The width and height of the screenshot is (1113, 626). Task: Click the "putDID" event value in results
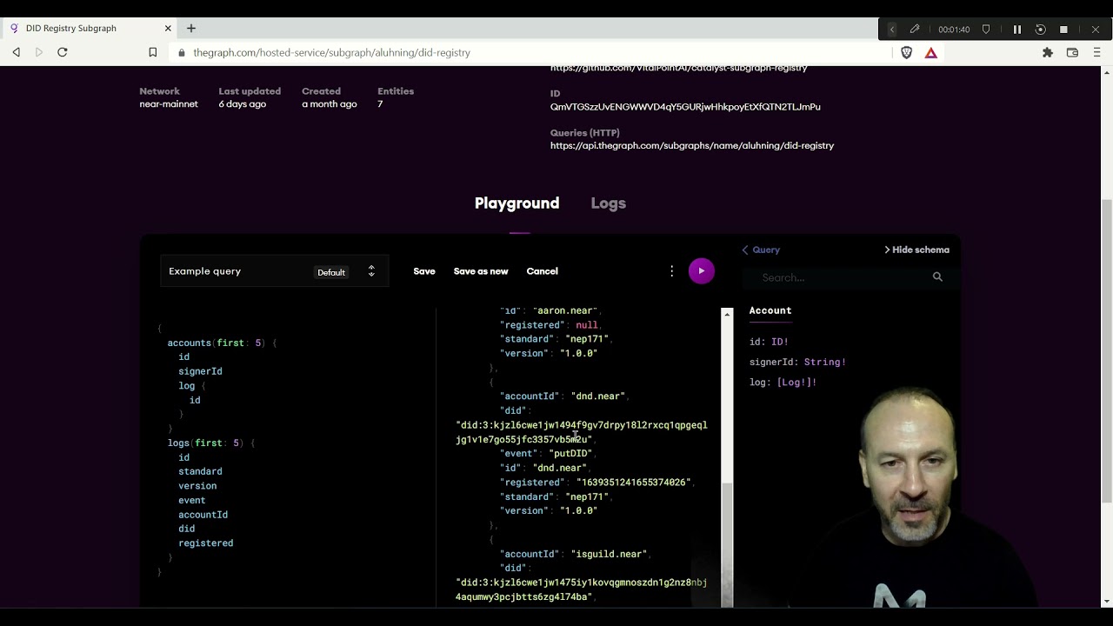(570, 454)
